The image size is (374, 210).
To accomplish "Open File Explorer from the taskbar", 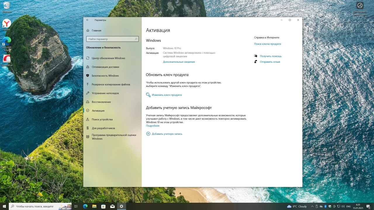I will click(x=94, y=206).
